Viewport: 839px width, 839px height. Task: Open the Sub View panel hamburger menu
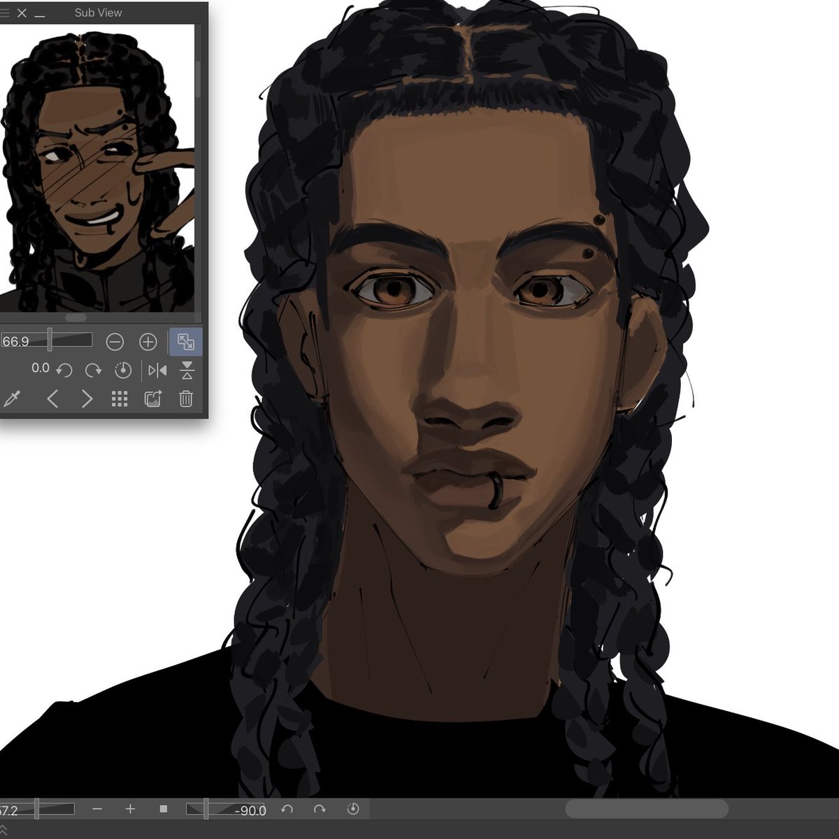[6, 12]
